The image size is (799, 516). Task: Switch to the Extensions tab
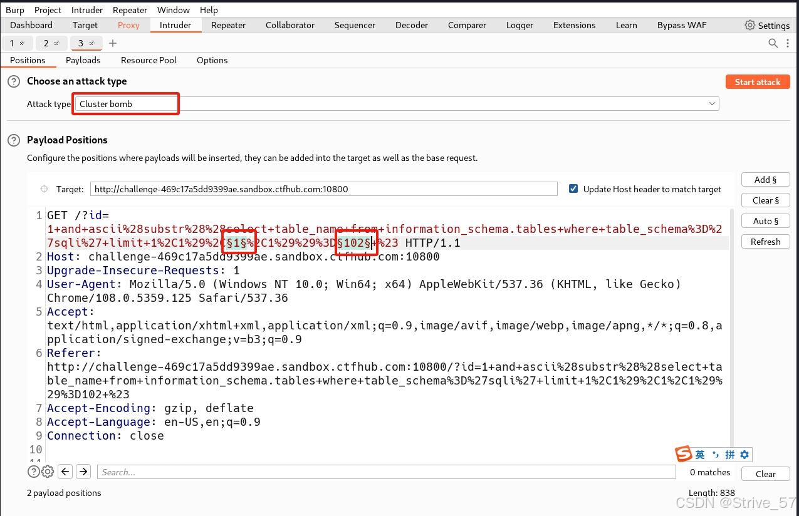574,25
